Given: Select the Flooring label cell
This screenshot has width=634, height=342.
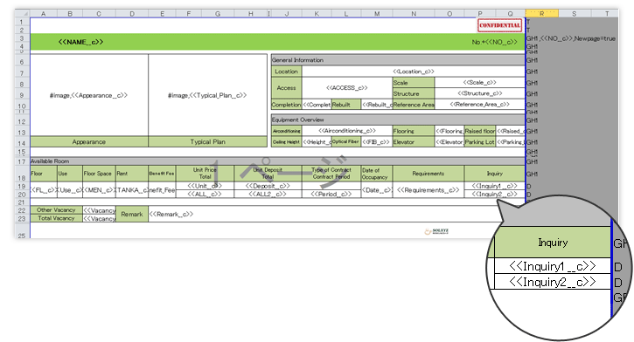Looking at the screenshot, I should click(x=414, y=131).
